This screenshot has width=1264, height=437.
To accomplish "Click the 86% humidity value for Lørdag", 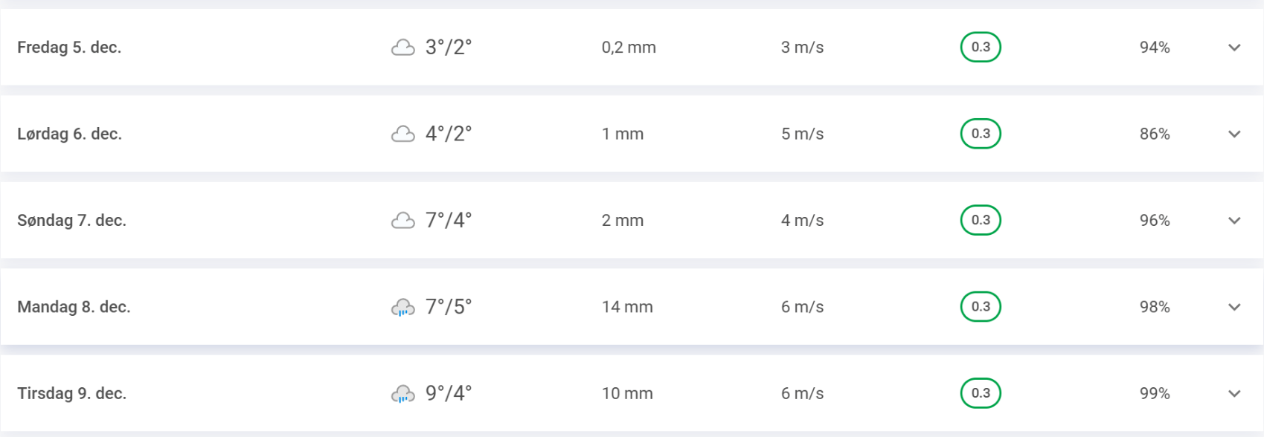I will 1155,134.
